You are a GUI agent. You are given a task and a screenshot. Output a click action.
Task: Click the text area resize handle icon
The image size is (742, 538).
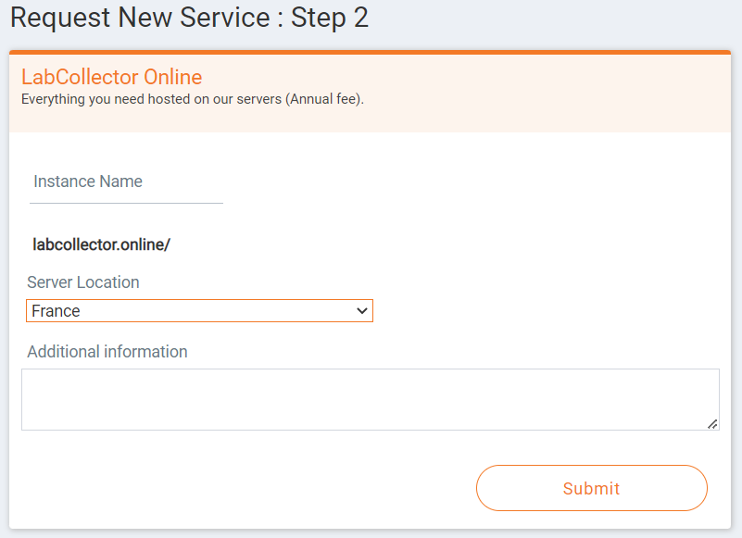pos(712,424)
